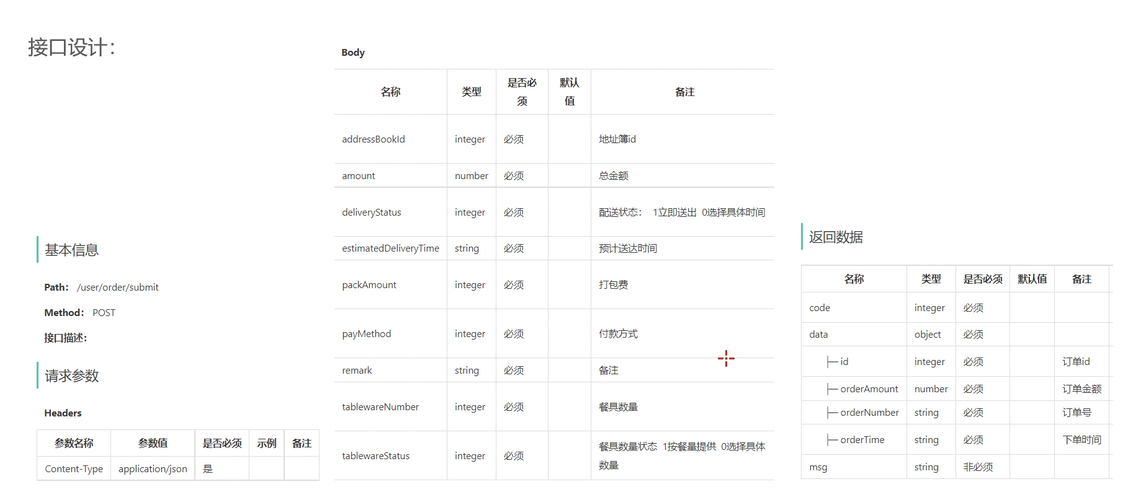Click the 订单号 note
Image resolution: width=1128 pixels, height=492 pixels.
[1077, 412]
